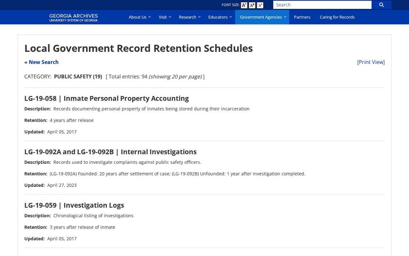Image resolution: width=409 pixels, height=256 pixels.
Task: Click 'Chronological listing of investigations' description
Action: coord(93,216)
